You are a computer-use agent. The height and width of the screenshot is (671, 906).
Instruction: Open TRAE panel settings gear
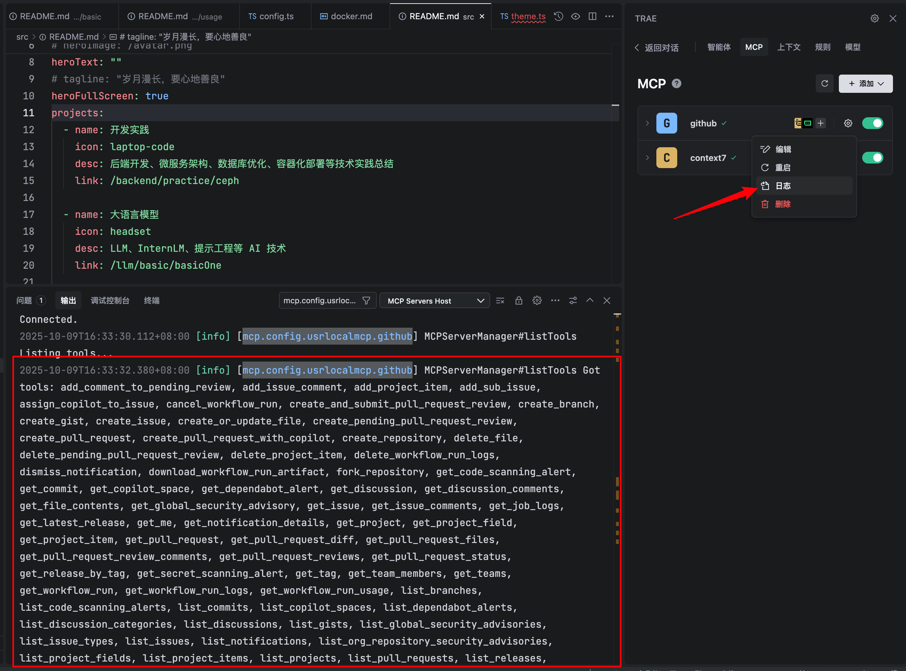[874, 19]
